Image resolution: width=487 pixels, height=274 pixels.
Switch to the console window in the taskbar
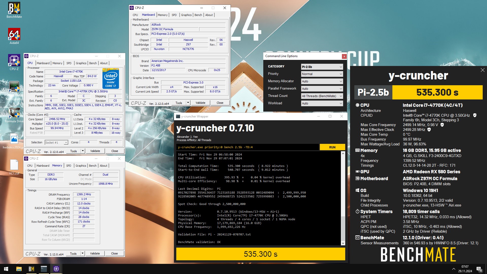tap(44, 269)
